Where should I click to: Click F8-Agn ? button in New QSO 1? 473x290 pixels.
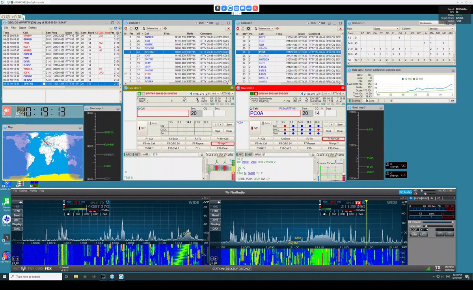pos(222,144)
